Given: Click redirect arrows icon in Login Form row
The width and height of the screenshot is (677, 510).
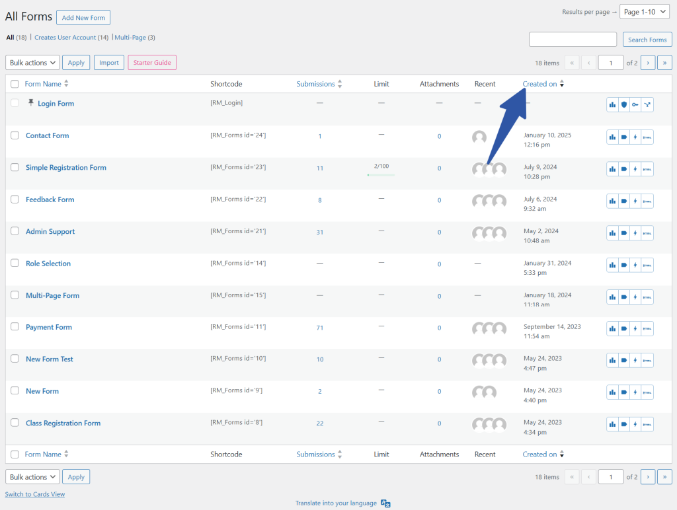Looking at the screenshot, I should [647, 104].
